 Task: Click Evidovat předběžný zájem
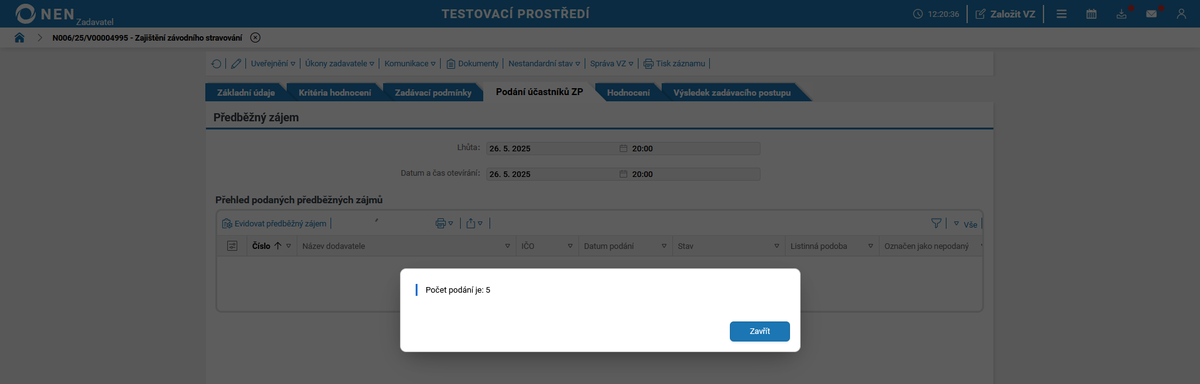click(x=274, y=223)
